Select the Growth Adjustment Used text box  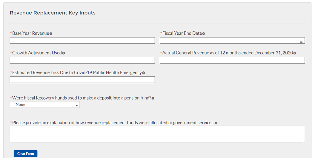pos(82,60)
